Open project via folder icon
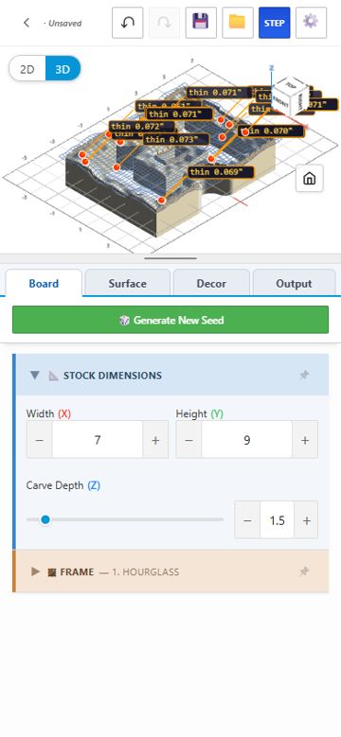341x737 pixels. click(x=238, y=23)
